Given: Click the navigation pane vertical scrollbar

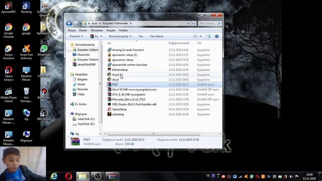Looking at the screenshot, I should 101,83.
